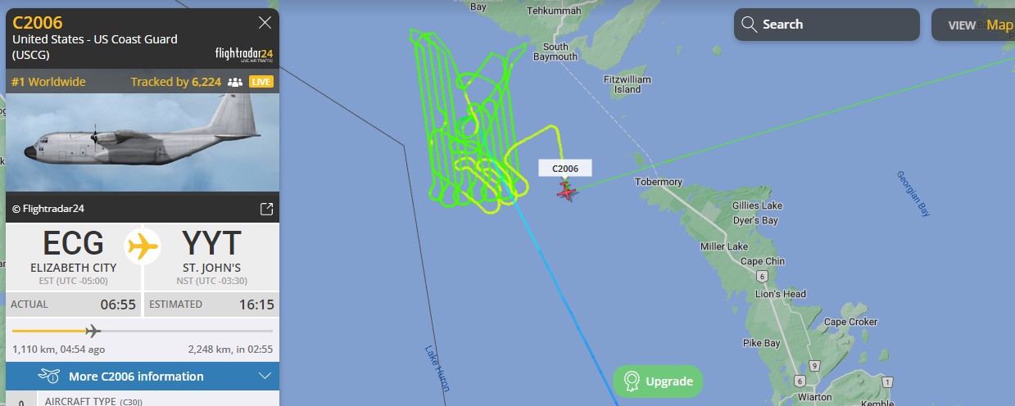Close the C2006 flight panel
Image resolution: width=1015 pixels, height=406 pixels.
point(265,23)
